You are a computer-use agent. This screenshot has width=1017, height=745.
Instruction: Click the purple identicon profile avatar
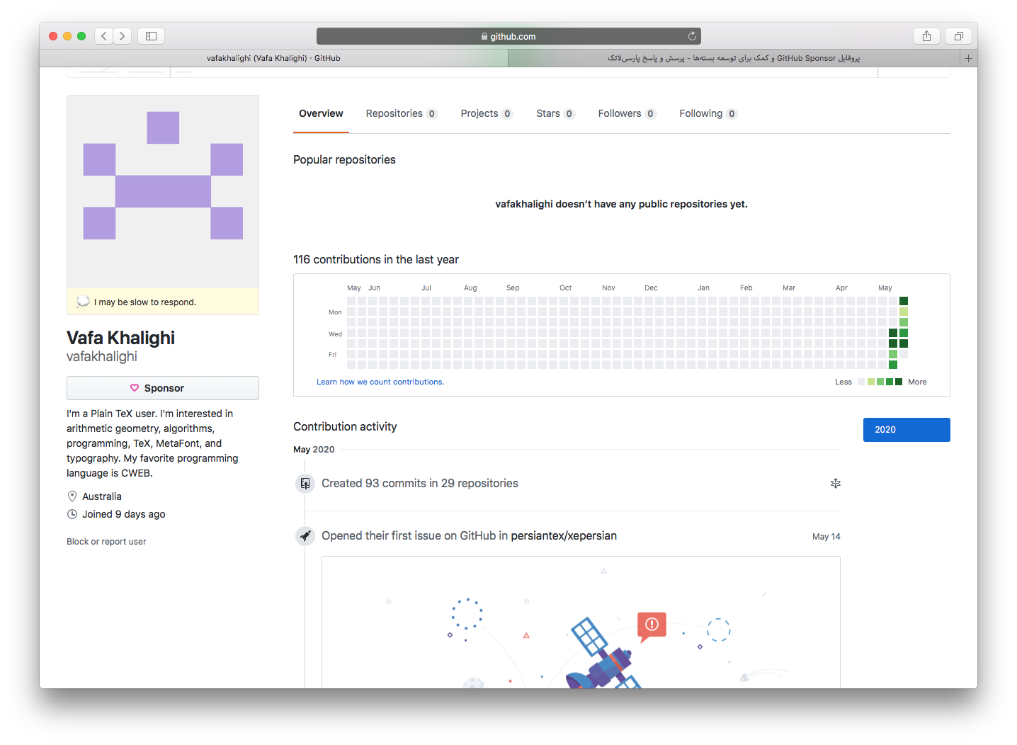(x=163, y=191)
